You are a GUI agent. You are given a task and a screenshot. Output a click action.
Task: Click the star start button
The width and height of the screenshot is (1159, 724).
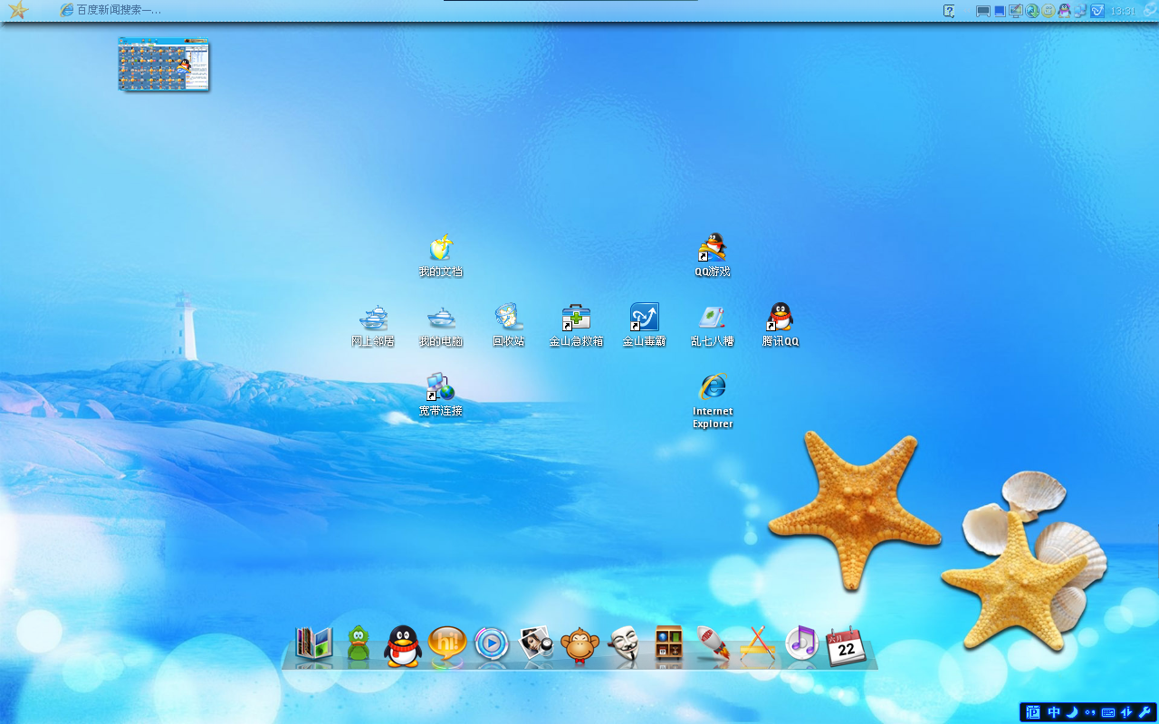coord(18,10)
